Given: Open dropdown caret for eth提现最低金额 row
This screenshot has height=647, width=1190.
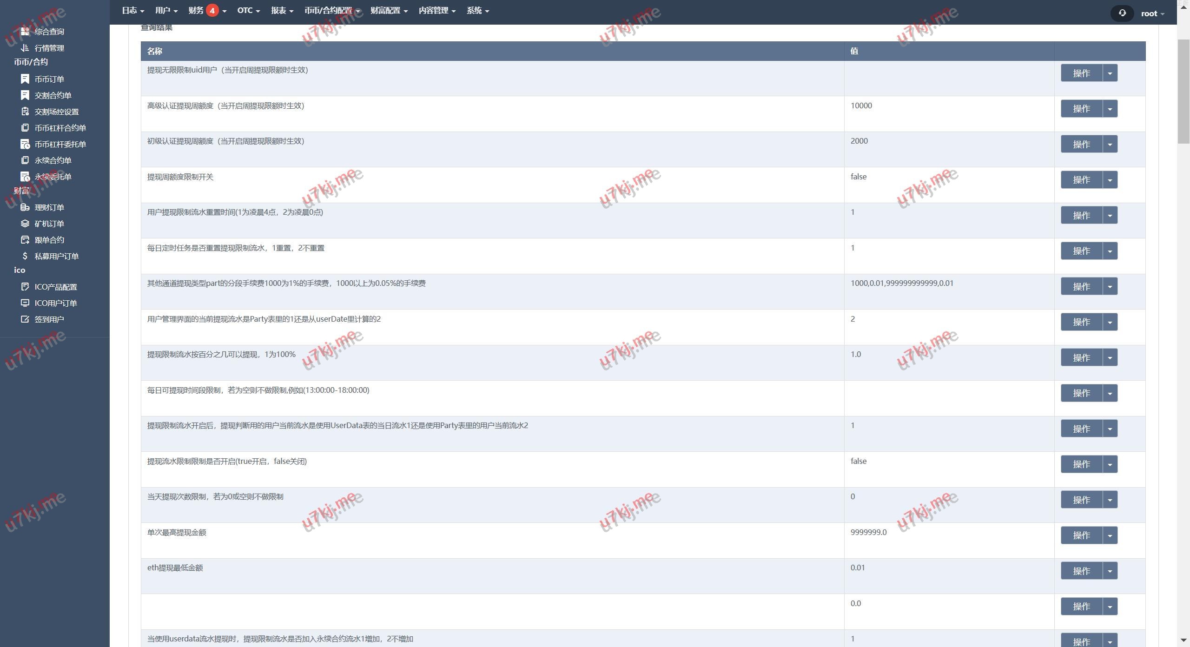Looking at the screenshot, I should pyautogui.click(x=1110, y=571).
